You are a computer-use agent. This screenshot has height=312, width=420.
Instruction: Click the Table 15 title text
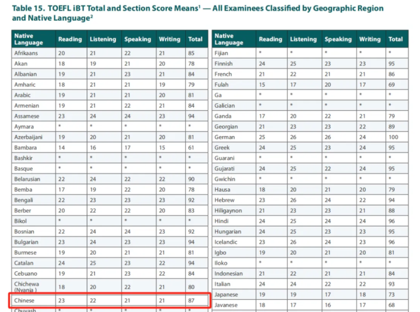pyautogui.click(x=198, y=13)
